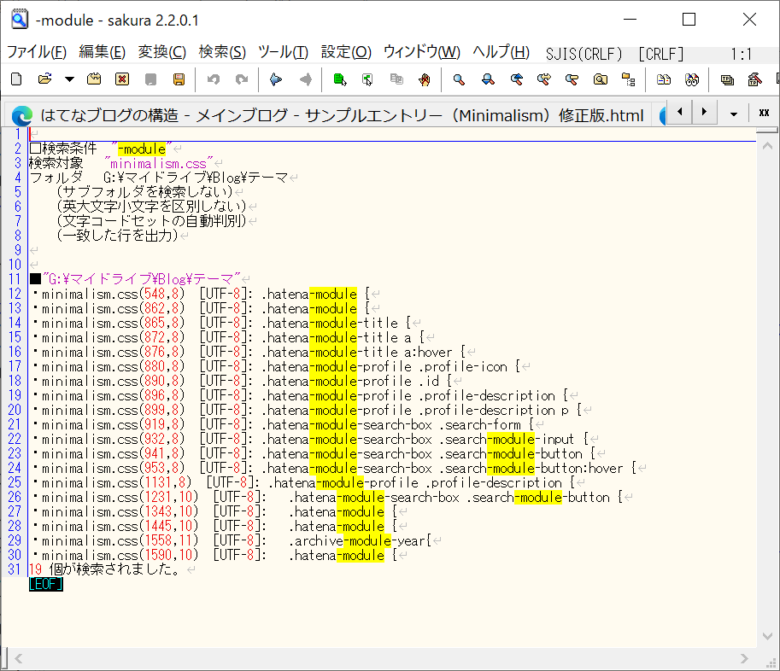Screen dimensions: 780x671
Task: Open the ヘルプ(H) menu
Action: (x=501, y=52)
